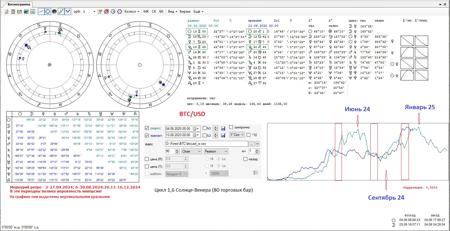Click the refresh arrows icon next to transit
The width and height of the screenshot is (450, 231).
pyautogui.click(x=209, y=135)
